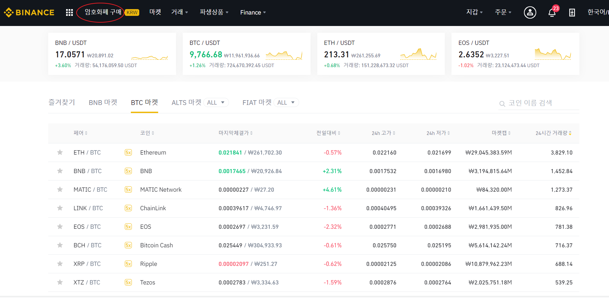
Task: Switch to the BNB 마켓 tab
Action: pyautogui.click(x=103, y=102)
